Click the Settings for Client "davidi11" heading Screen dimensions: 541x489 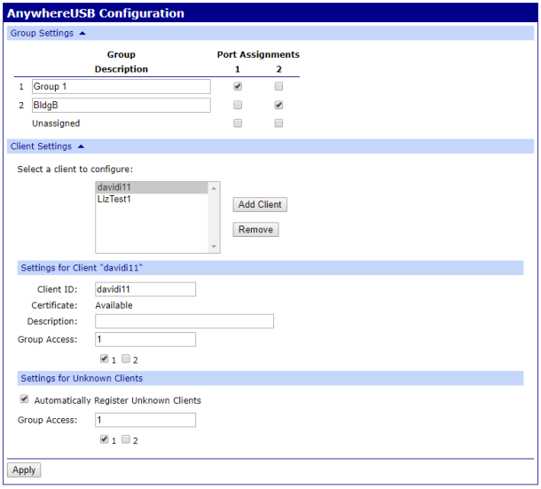click(82, 268)
